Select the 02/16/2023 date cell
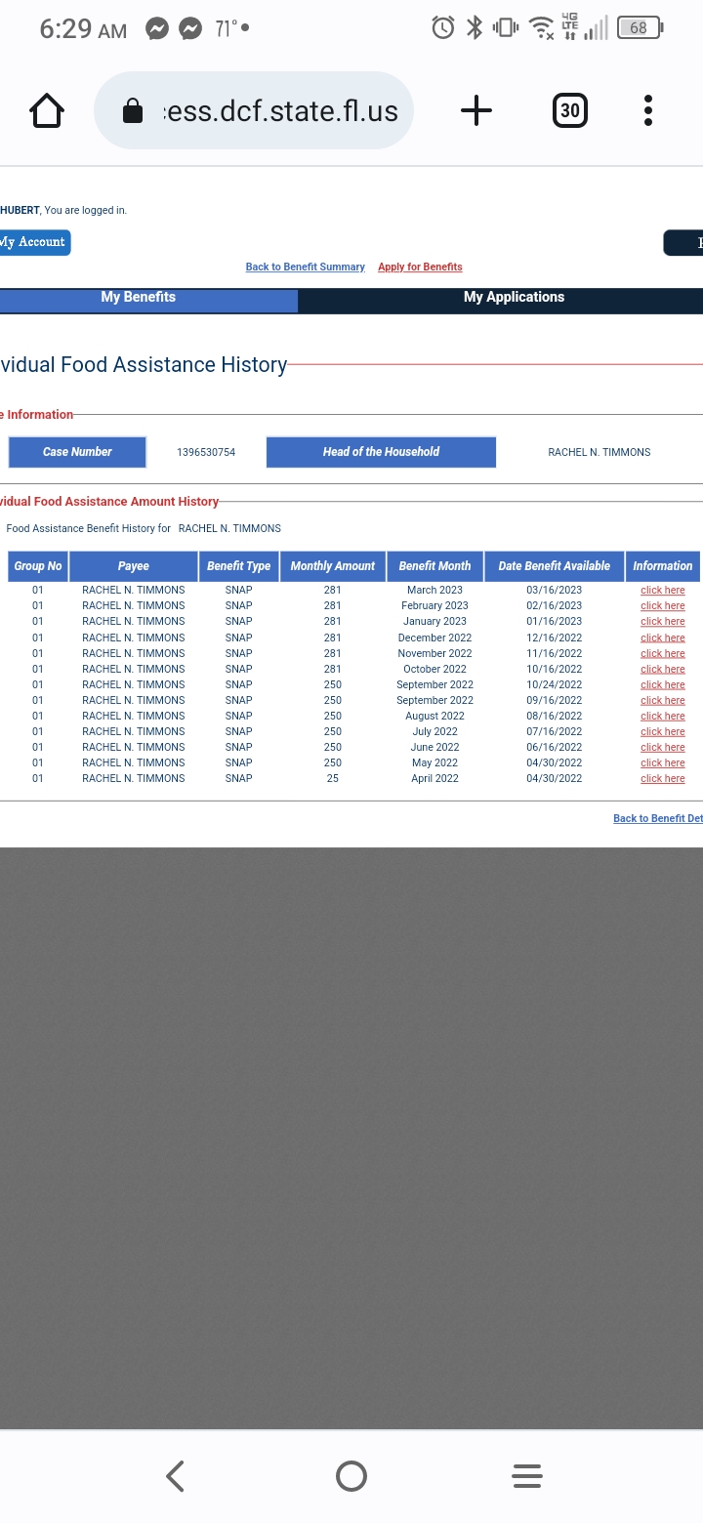Screen dimensions: 703x1523 coord(554,605)
